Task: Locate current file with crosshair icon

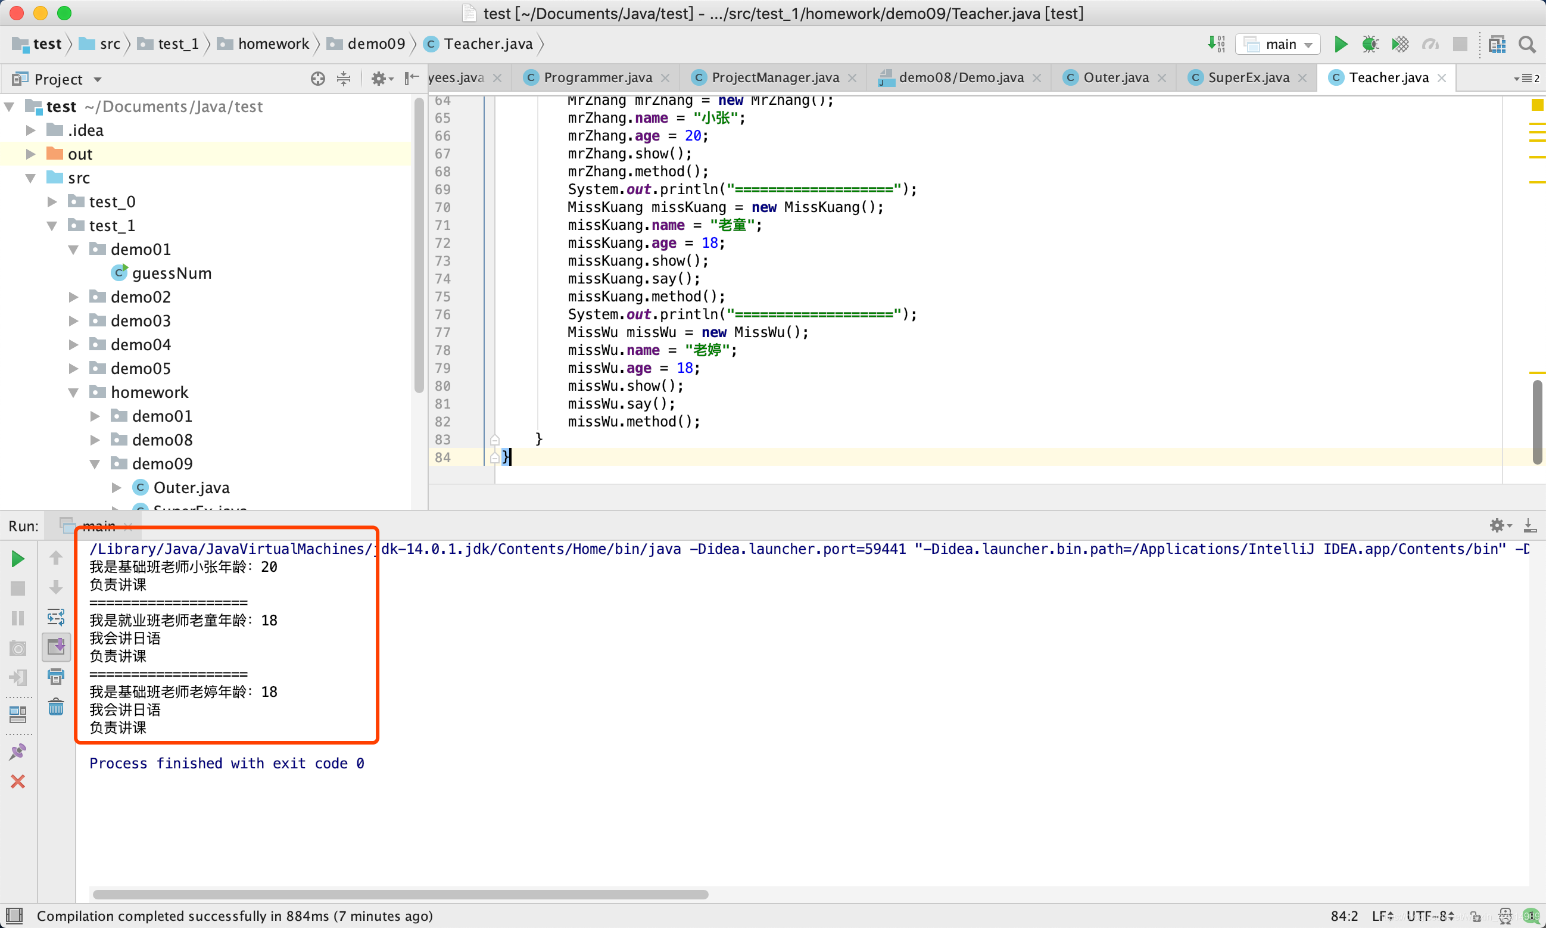Action: click(x=317, y=78)
